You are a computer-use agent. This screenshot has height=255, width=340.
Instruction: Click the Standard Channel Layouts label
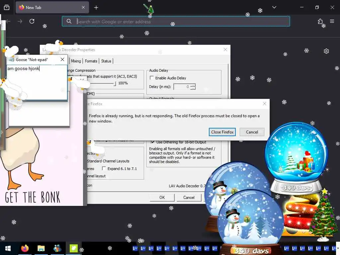click(x=108, y=161)
